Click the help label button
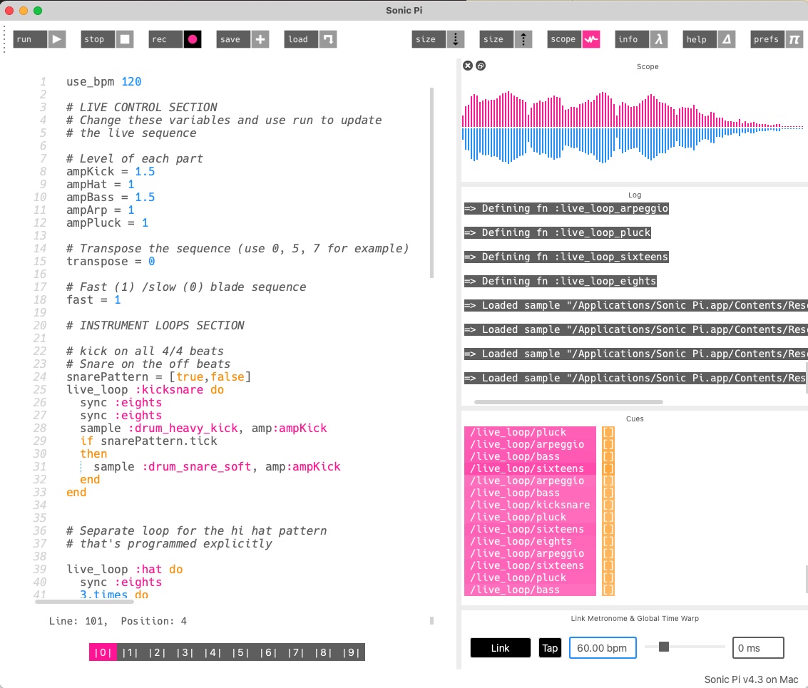The width and height of the screenshot is (808, 688). [700, 39]
